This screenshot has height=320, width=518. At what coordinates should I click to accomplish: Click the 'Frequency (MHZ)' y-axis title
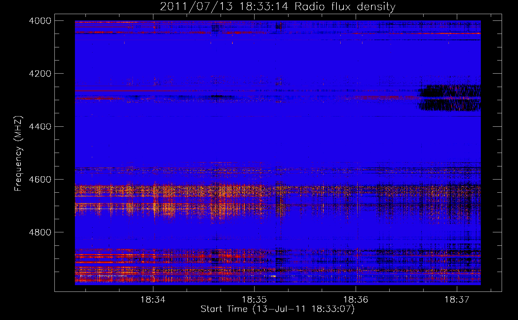pyautogui.click(x=19, y=154)
